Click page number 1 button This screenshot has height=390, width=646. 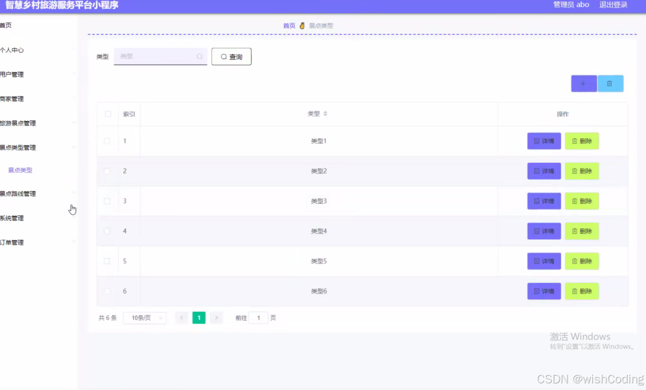(199, 318)
